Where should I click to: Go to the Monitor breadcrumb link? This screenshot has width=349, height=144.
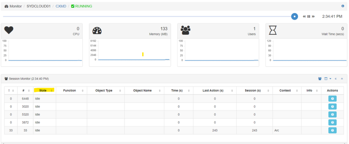click(16, 6)
